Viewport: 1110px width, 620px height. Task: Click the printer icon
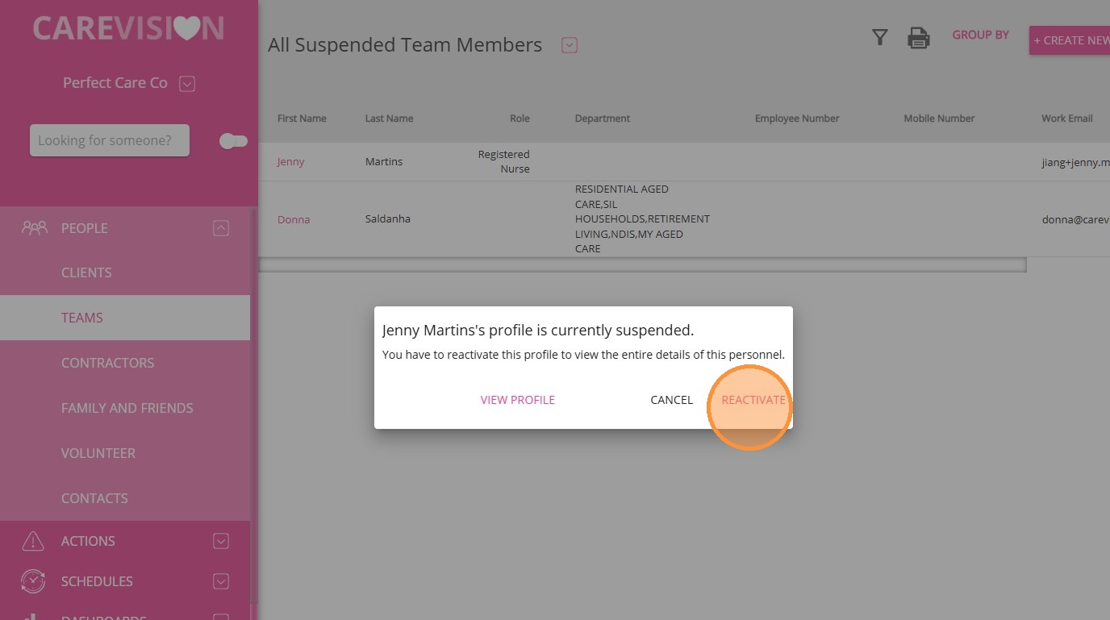click(919, 38)
